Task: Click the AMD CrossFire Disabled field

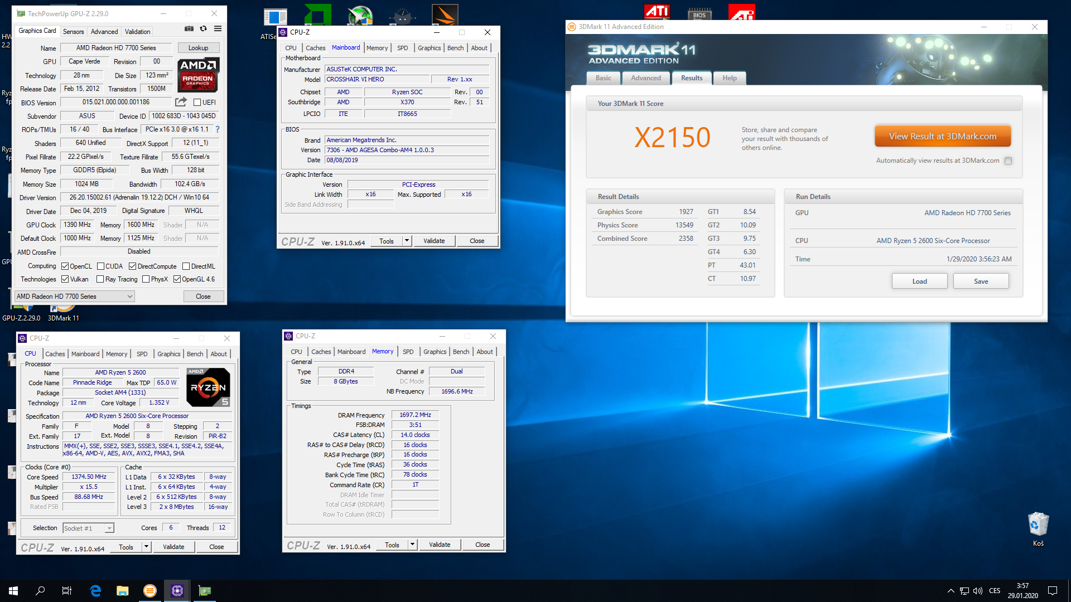Action: pos(139,252)
